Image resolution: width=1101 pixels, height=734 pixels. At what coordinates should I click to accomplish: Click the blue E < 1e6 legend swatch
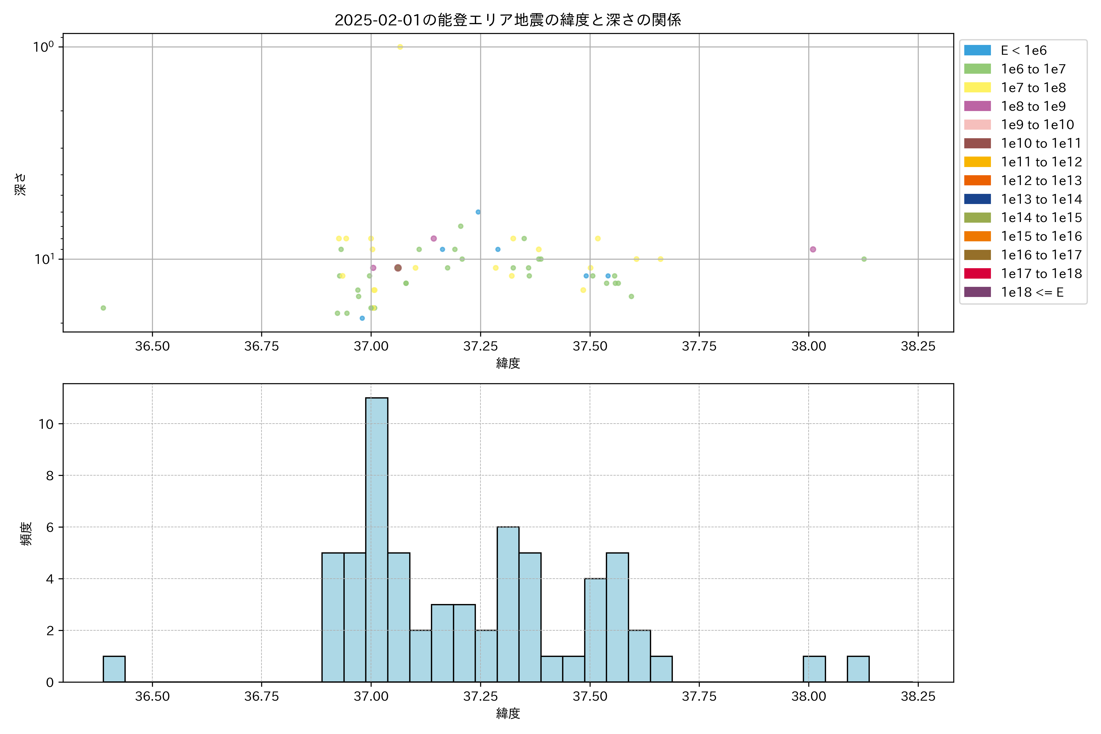[x=977, y=50]
